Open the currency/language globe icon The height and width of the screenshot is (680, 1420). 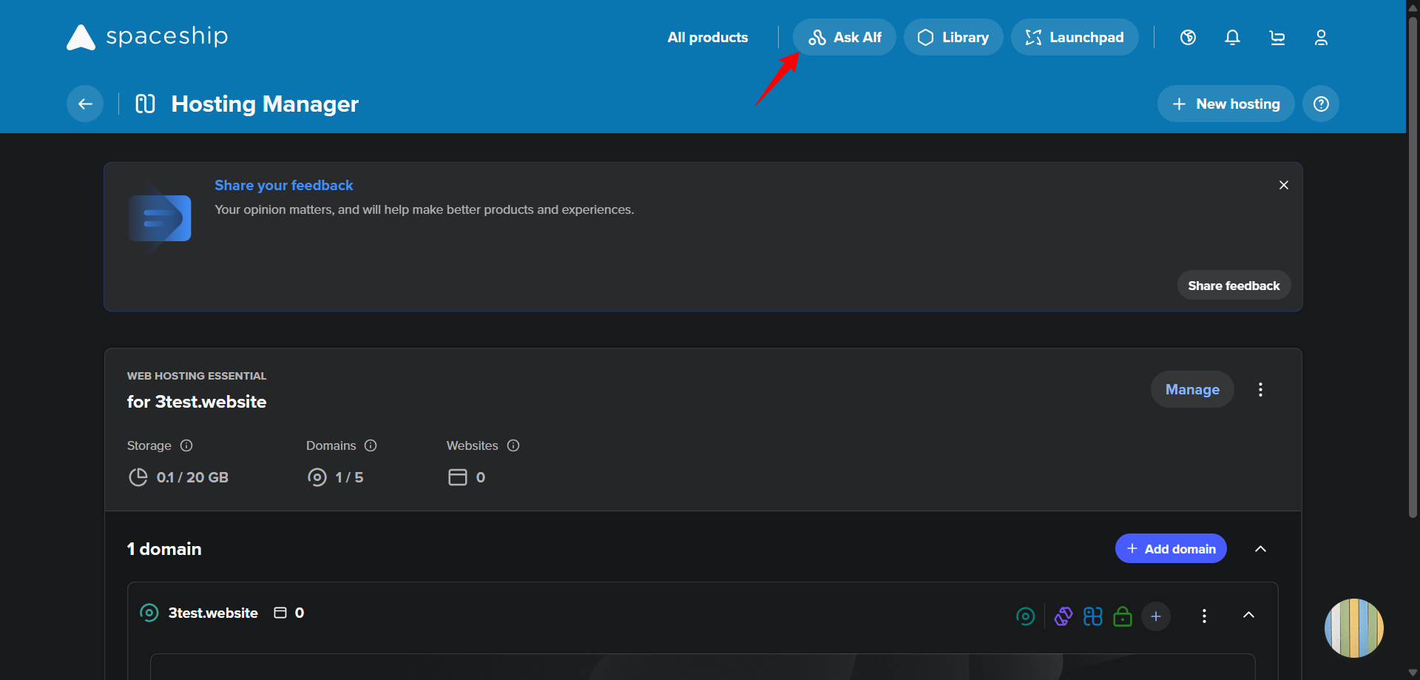[x=1188, y=37]
